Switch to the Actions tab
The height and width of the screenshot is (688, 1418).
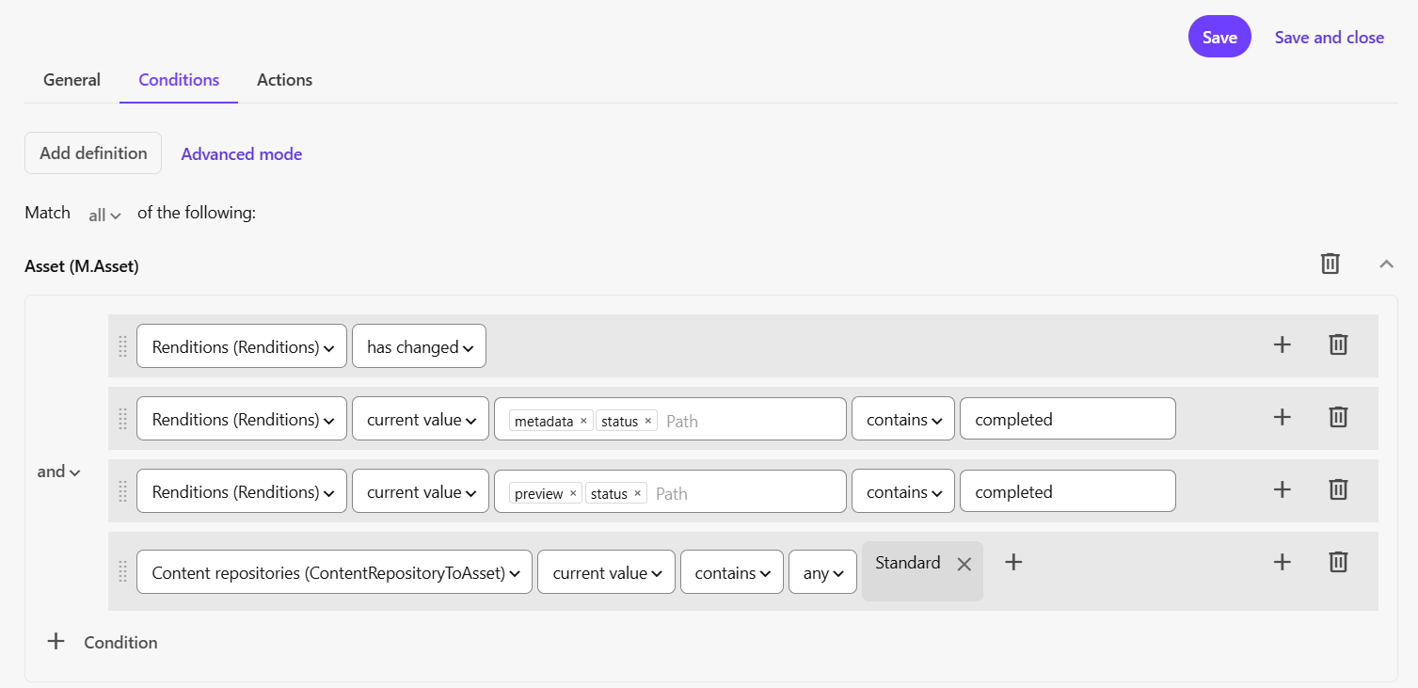pos(284,80)
